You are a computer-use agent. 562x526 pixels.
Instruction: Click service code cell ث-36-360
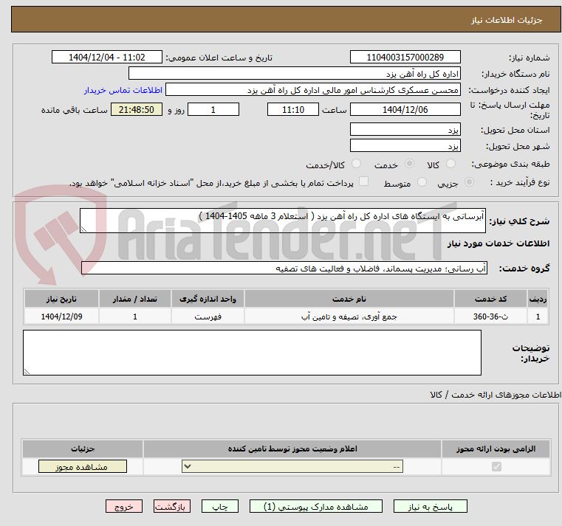(x=490, y=316)
